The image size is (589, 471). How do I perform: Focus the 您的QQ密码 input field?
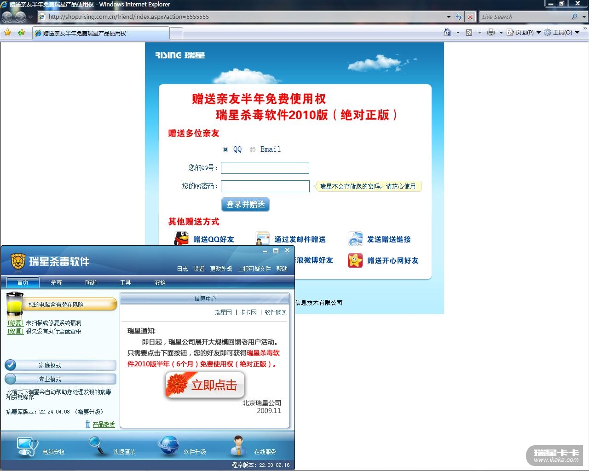[265, 186]
